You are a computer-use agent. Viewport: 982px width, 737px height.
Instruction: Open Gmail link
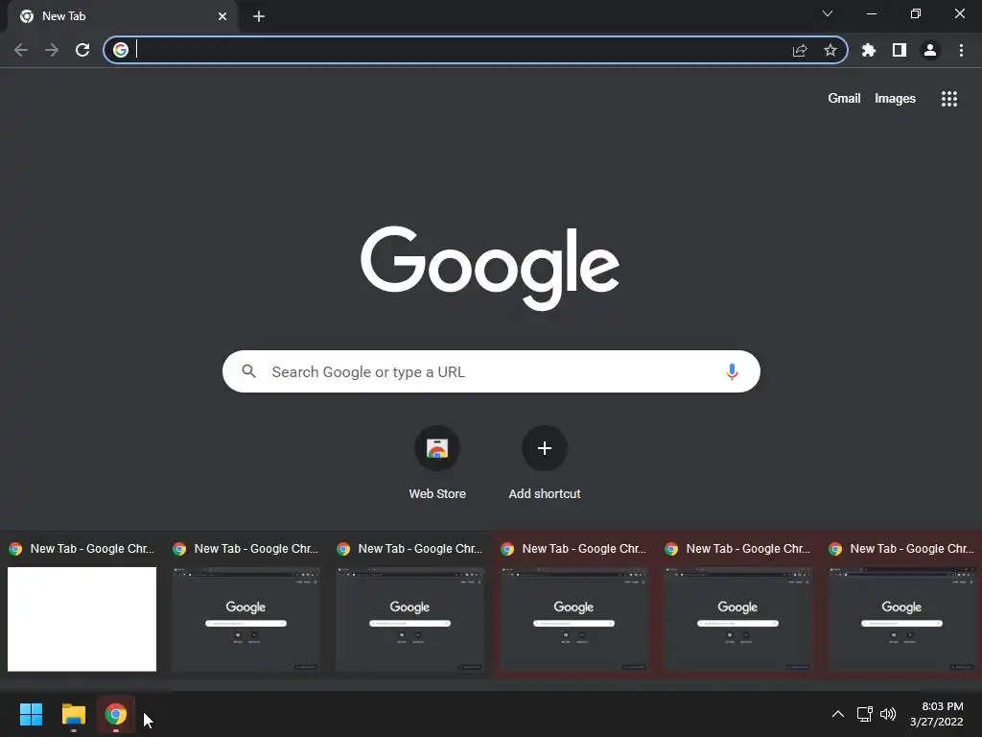[x=844, y=99]
